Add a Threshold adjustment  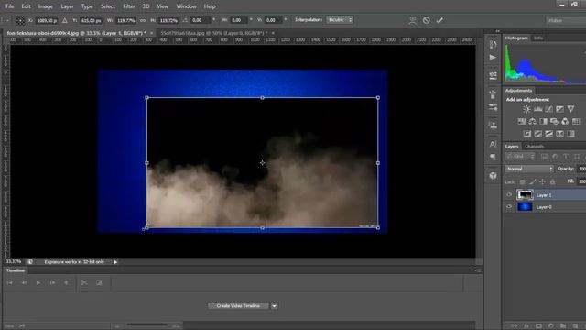coord(548,134)
